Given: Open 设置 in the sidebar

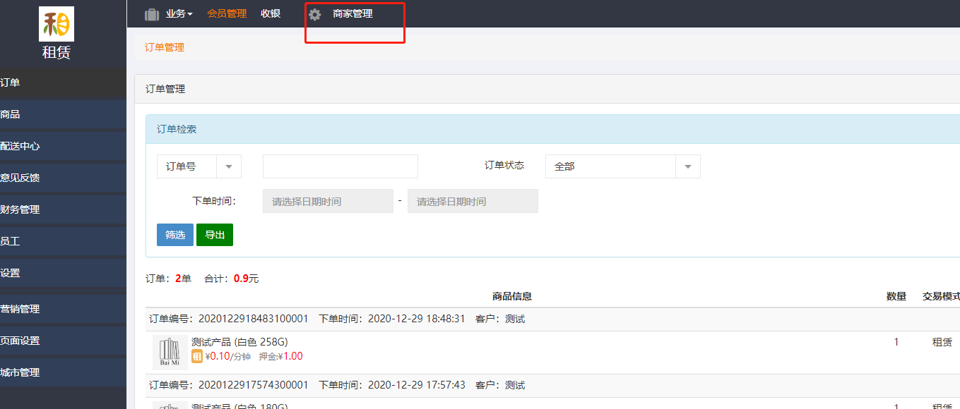Looking at the screenshot, I should (63, 273).
